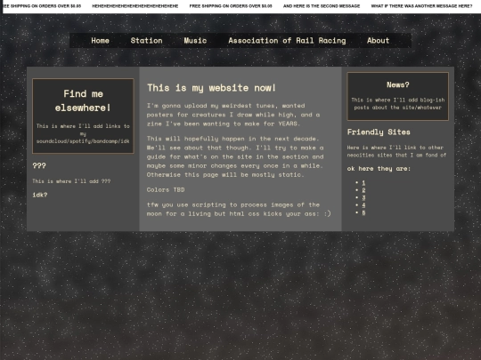
Task: Open Association of Rail Racing page
Action: [287, 40]
